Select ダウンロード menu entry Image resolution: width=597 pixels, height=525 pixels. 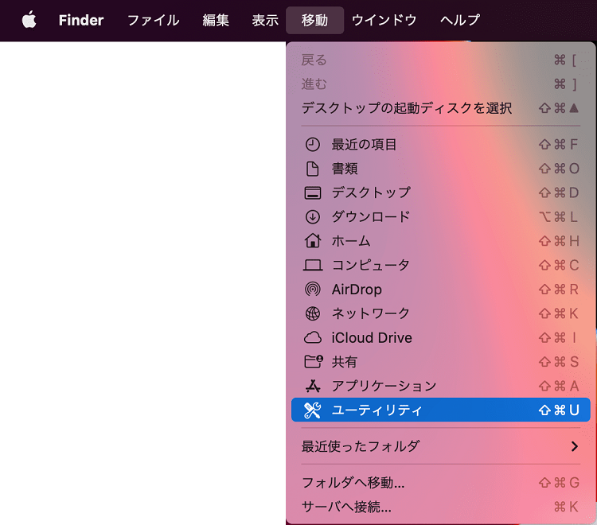click(440, 217)
